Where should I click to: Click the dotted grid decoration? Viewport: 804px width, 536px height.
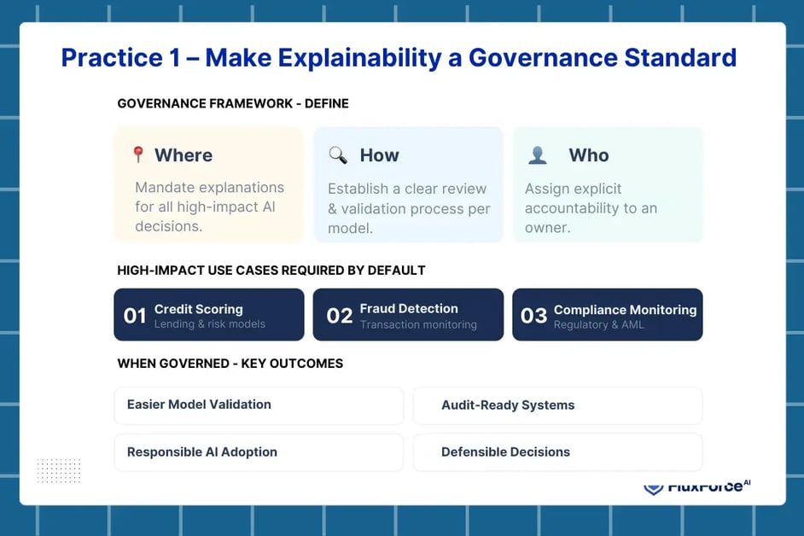pyautogui.click(x=59, y=471)
